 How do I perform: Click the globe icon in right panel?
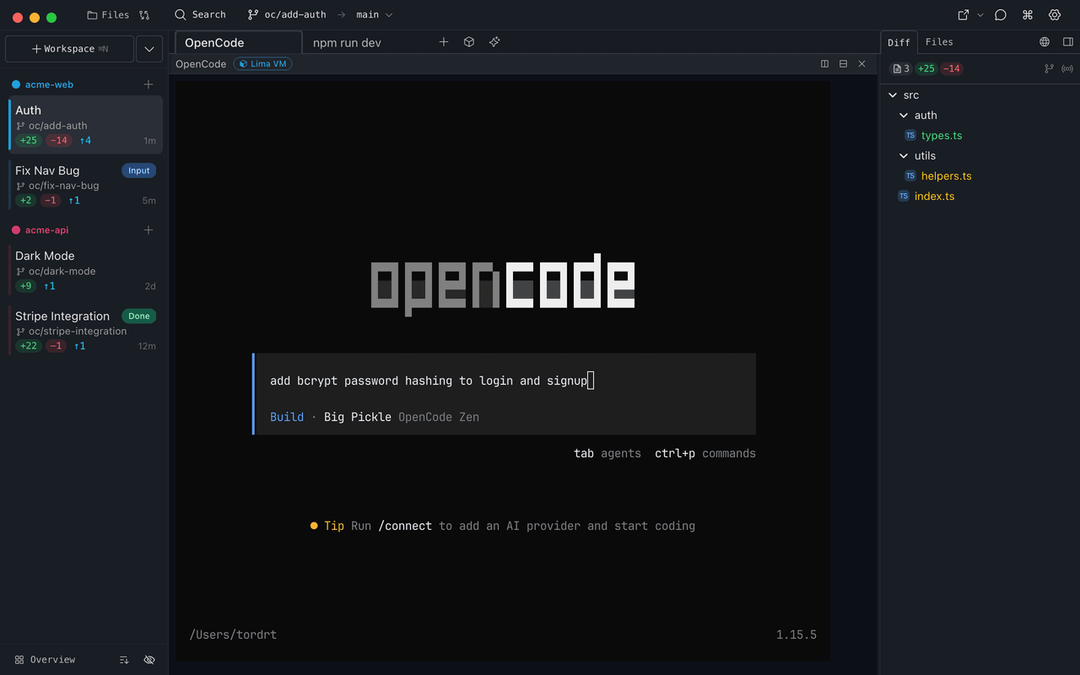click(x=1045, y=41)
